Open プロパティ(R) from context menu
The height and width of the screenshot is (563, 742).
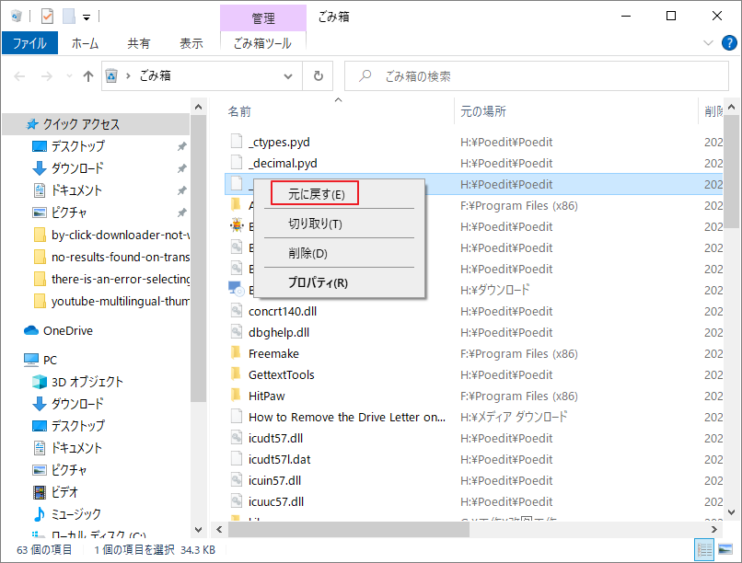(x=318, y=282)
